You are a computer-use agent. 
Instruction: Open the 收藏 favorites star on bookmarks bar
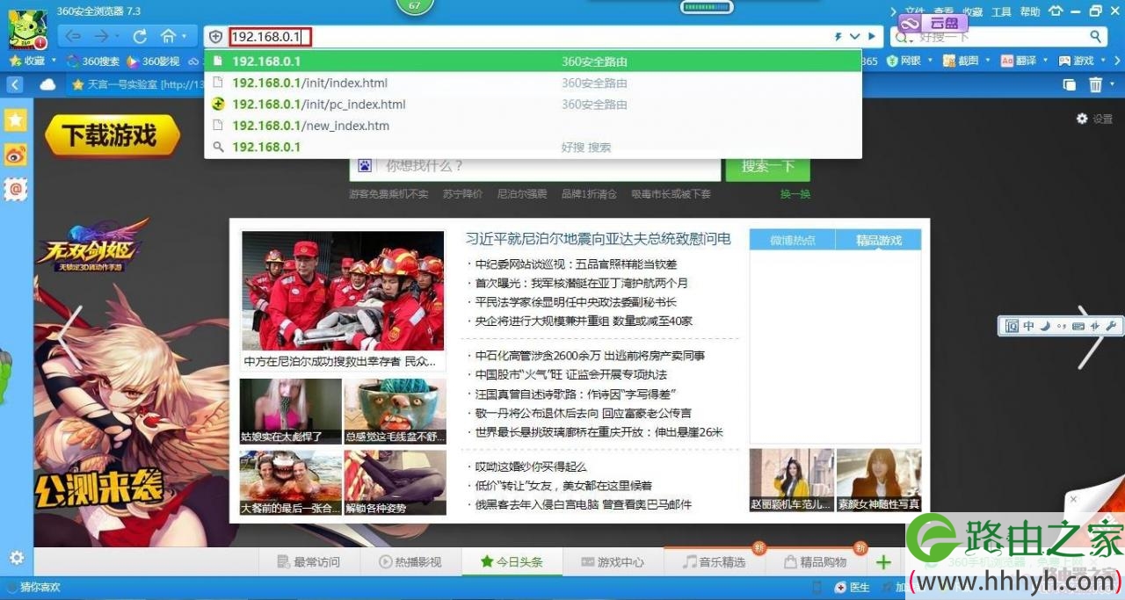click(x=26, y=61)
